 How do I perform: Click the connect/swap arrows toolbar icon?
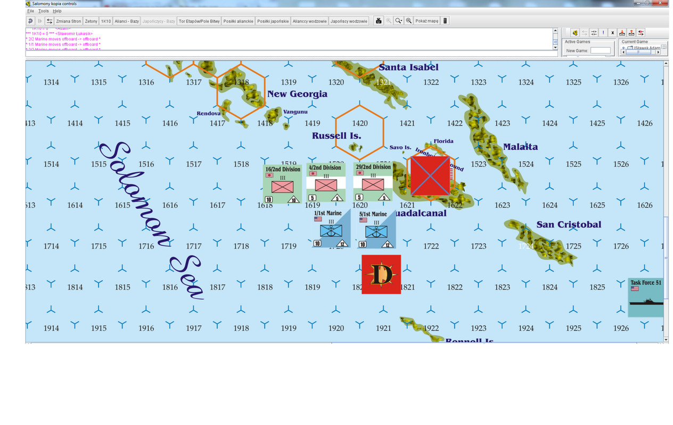pyautogui.click(x=50, y=21)
